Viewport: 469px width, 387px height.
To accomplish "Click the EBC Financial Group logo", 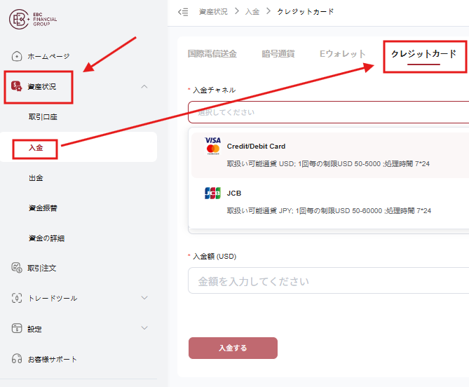I will [33, 19].
